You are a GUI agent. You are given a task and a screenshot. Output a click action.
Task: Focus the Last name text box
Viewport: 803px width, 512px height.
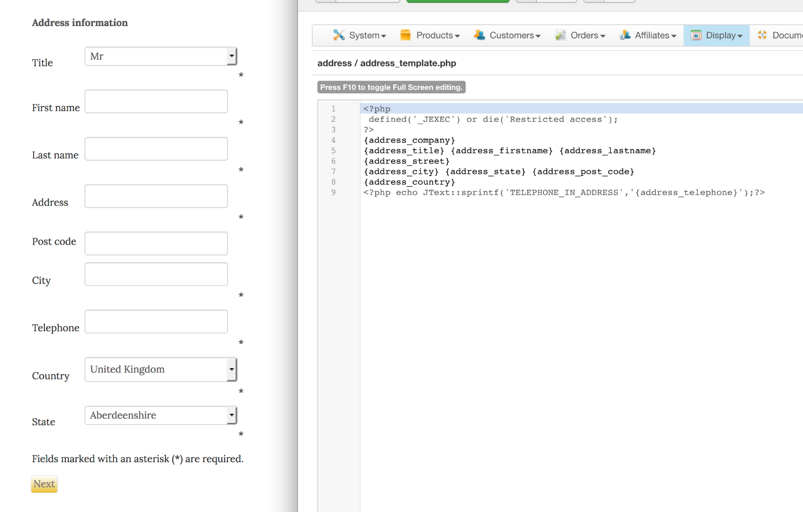coord(156,149)
